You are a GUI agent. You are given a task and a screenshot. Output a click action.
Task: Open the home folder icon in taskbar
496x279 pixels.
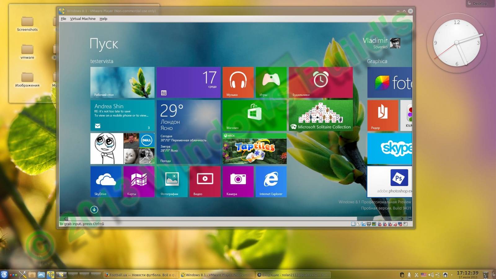32,274
